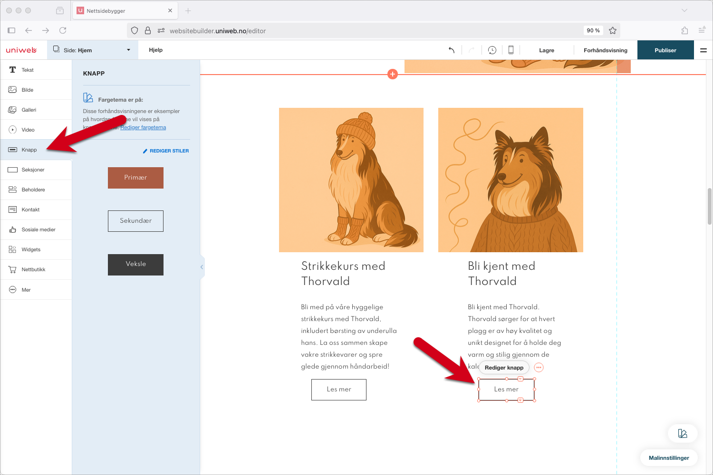Screen dimensions: 713x475
Task: Open the color theme floating icon
Action: 683,433
